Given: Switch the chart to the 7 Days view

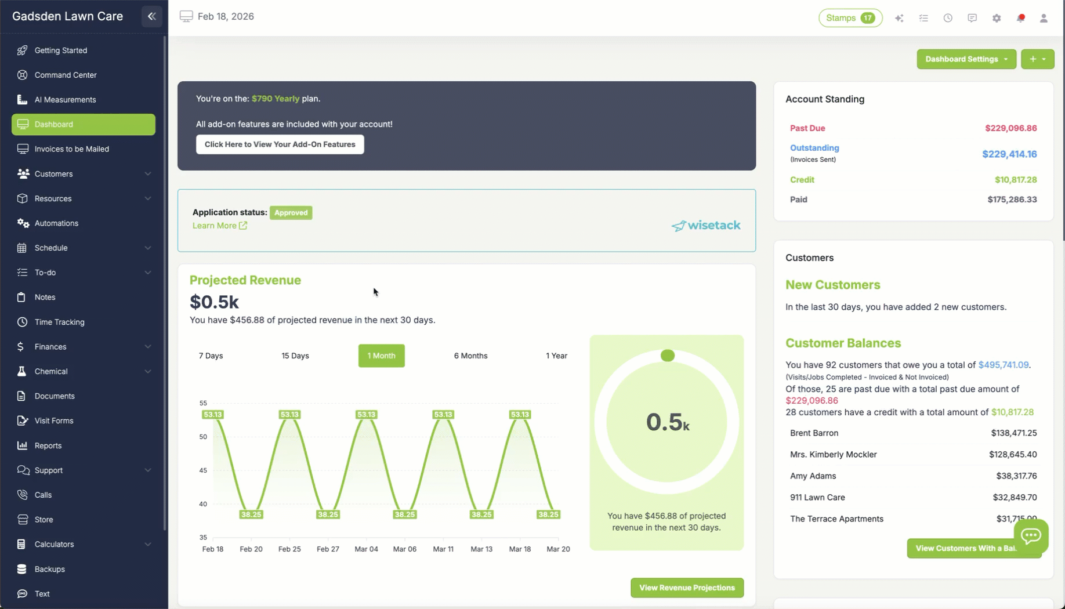Looking at the screenshot, I should click(211, 356).
